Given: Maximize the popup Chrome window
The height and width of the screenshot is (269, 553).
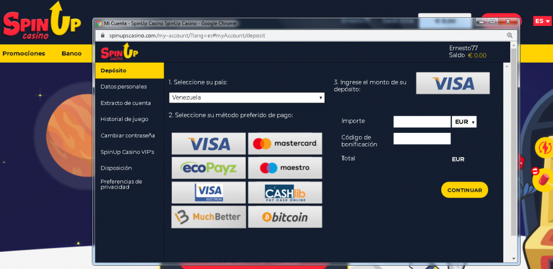Looking at the screenshot, I should 493,22.
